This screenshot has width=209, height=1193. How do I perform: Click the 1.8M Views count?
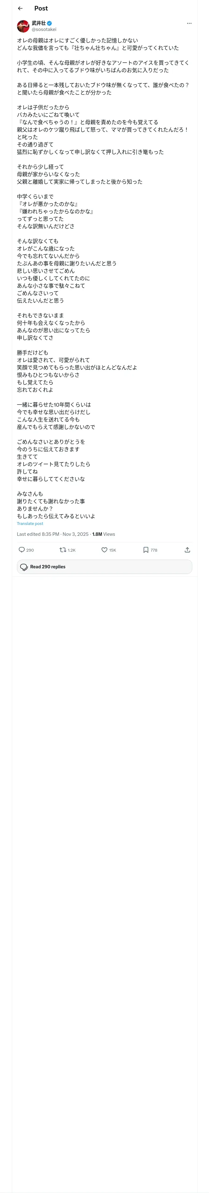[x=103, y=534]
